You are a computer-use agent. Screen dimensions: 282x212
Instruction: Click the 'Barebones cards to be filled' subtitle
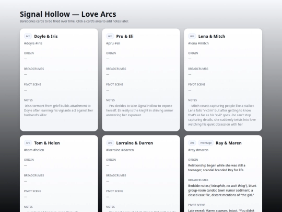tap(74, 21)
